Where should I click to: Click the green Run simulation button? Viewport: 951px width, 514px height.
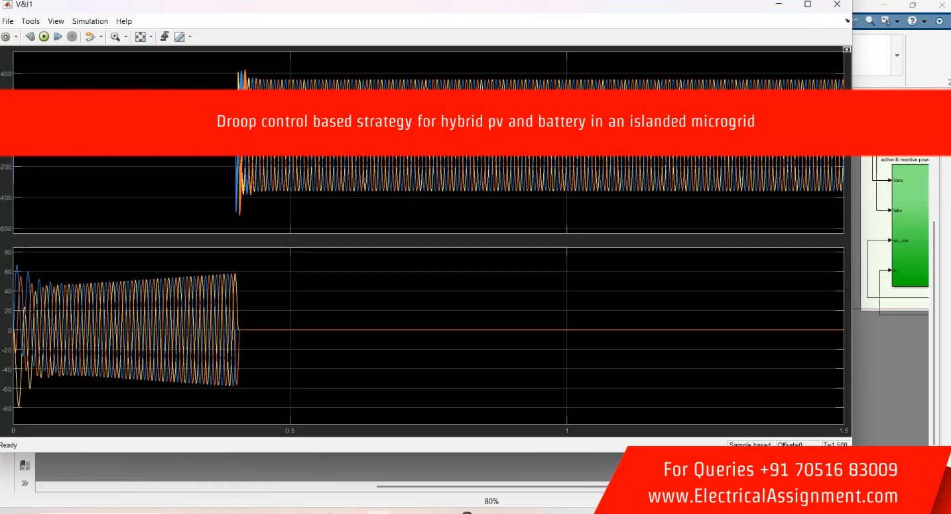[x=44, y=36]
